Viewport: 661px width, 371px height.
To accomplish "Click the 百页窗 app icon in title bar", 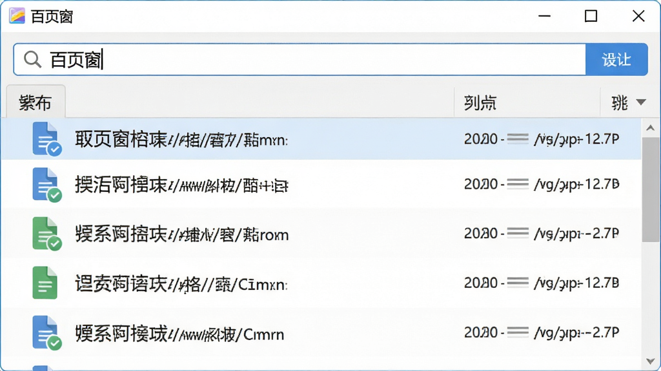I will point(17,16).
